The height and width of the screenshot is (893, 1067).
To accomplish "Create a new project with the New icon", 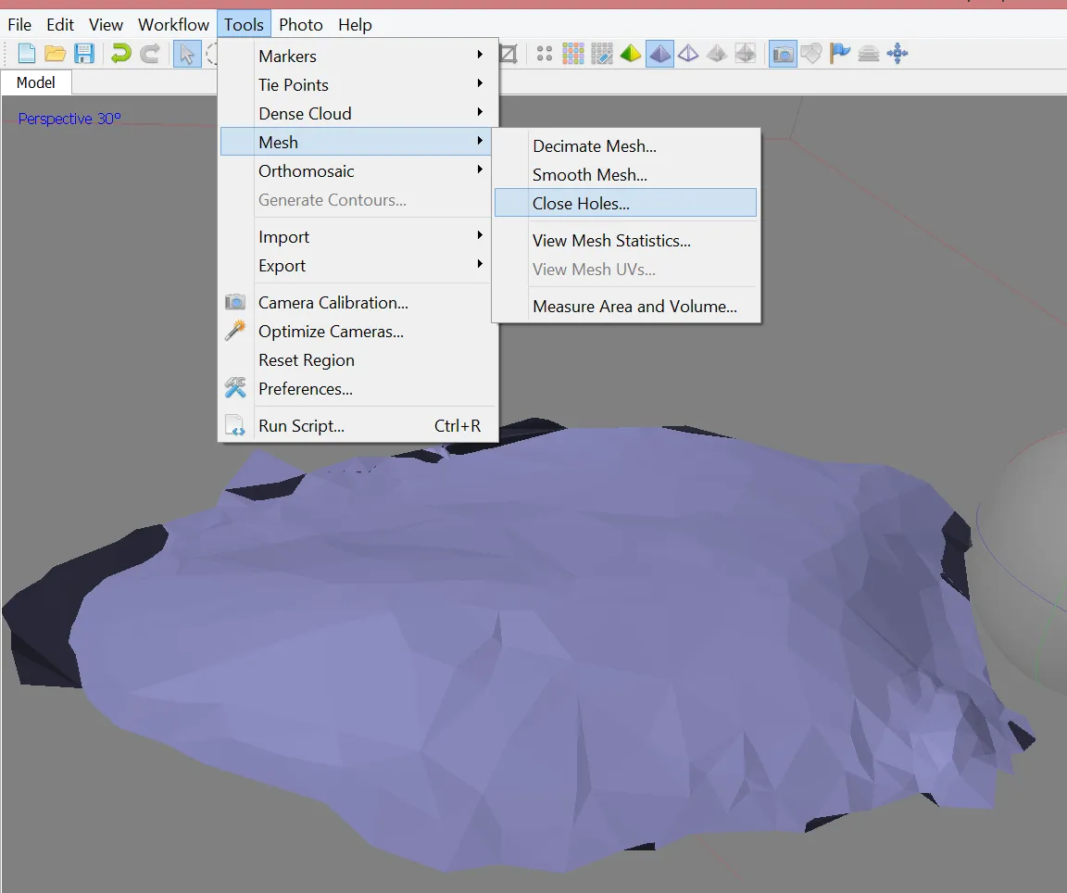I will pyautogui.click(x=27, y=54).
